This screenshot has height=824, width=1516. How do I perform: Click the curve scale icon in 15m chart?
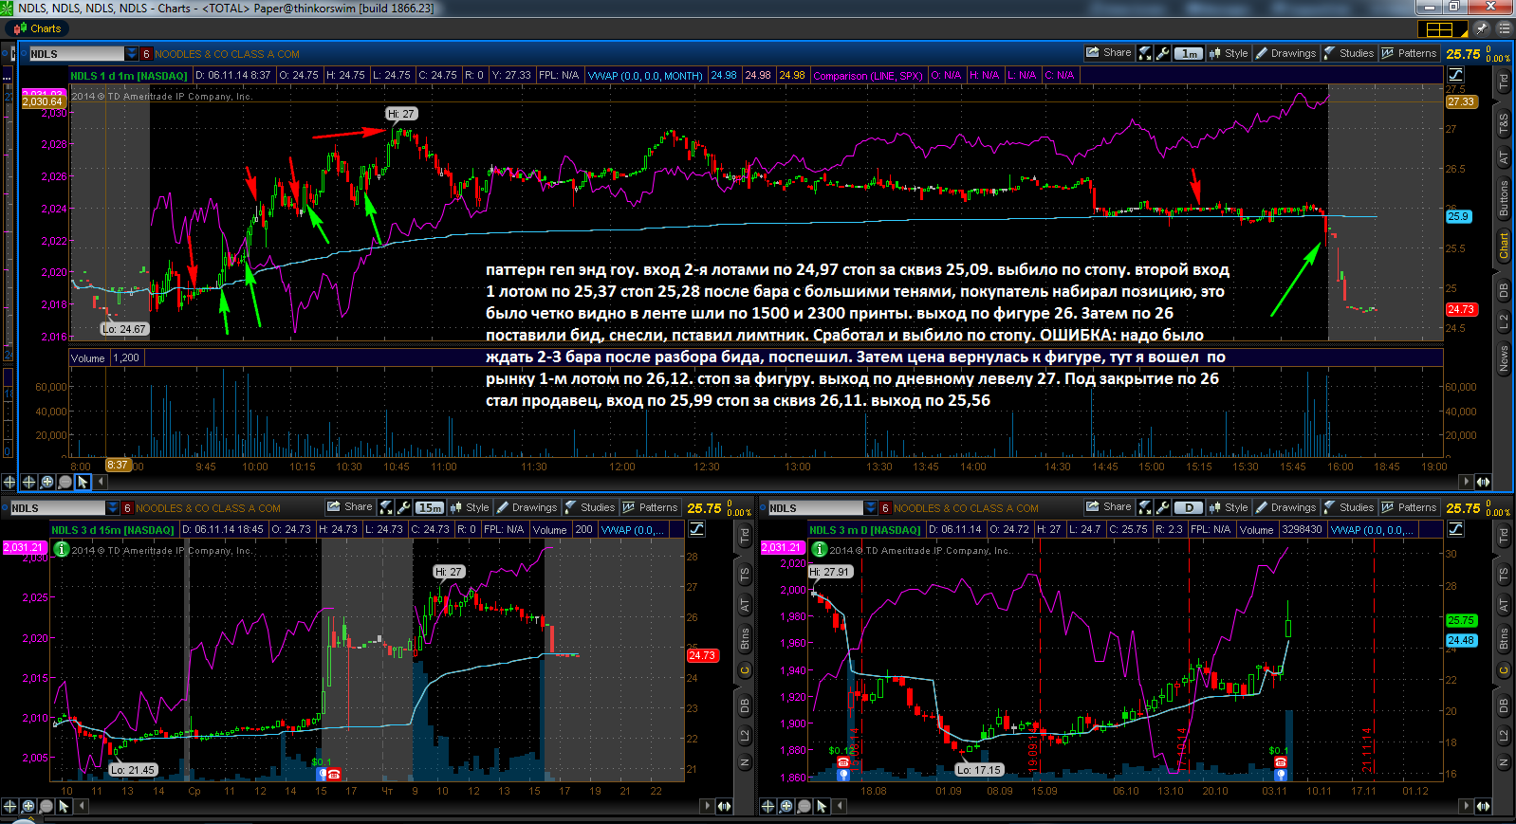click(x=697, y=529)
